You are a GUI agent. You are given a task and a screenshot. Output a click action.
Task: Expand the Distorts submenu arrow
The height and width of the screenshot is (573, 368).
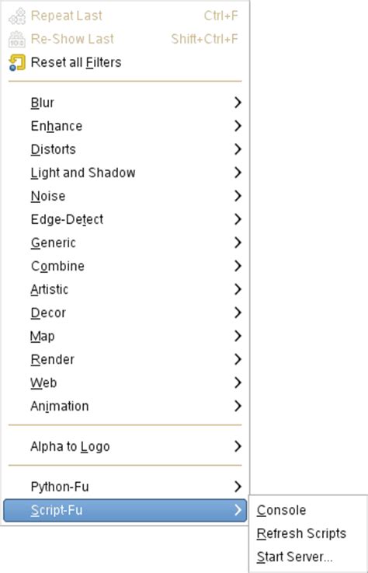click(238, 149)
